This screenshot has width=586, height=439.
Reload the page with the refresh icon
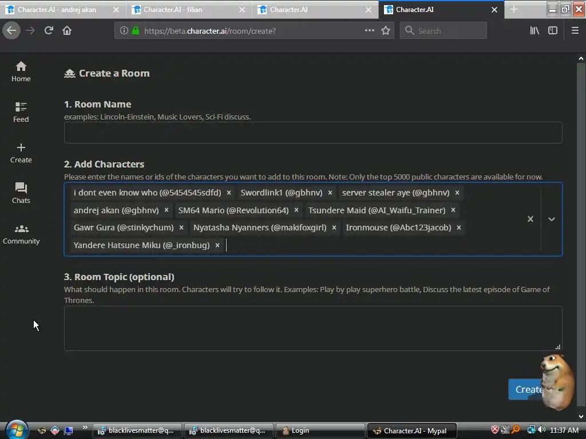click(x=49, y=31)
